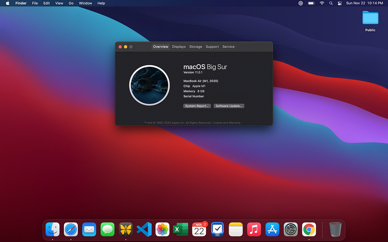Screen dimensions: 388x242
Task: Open Finder from the Dock
Action: (x=52, y=229)
